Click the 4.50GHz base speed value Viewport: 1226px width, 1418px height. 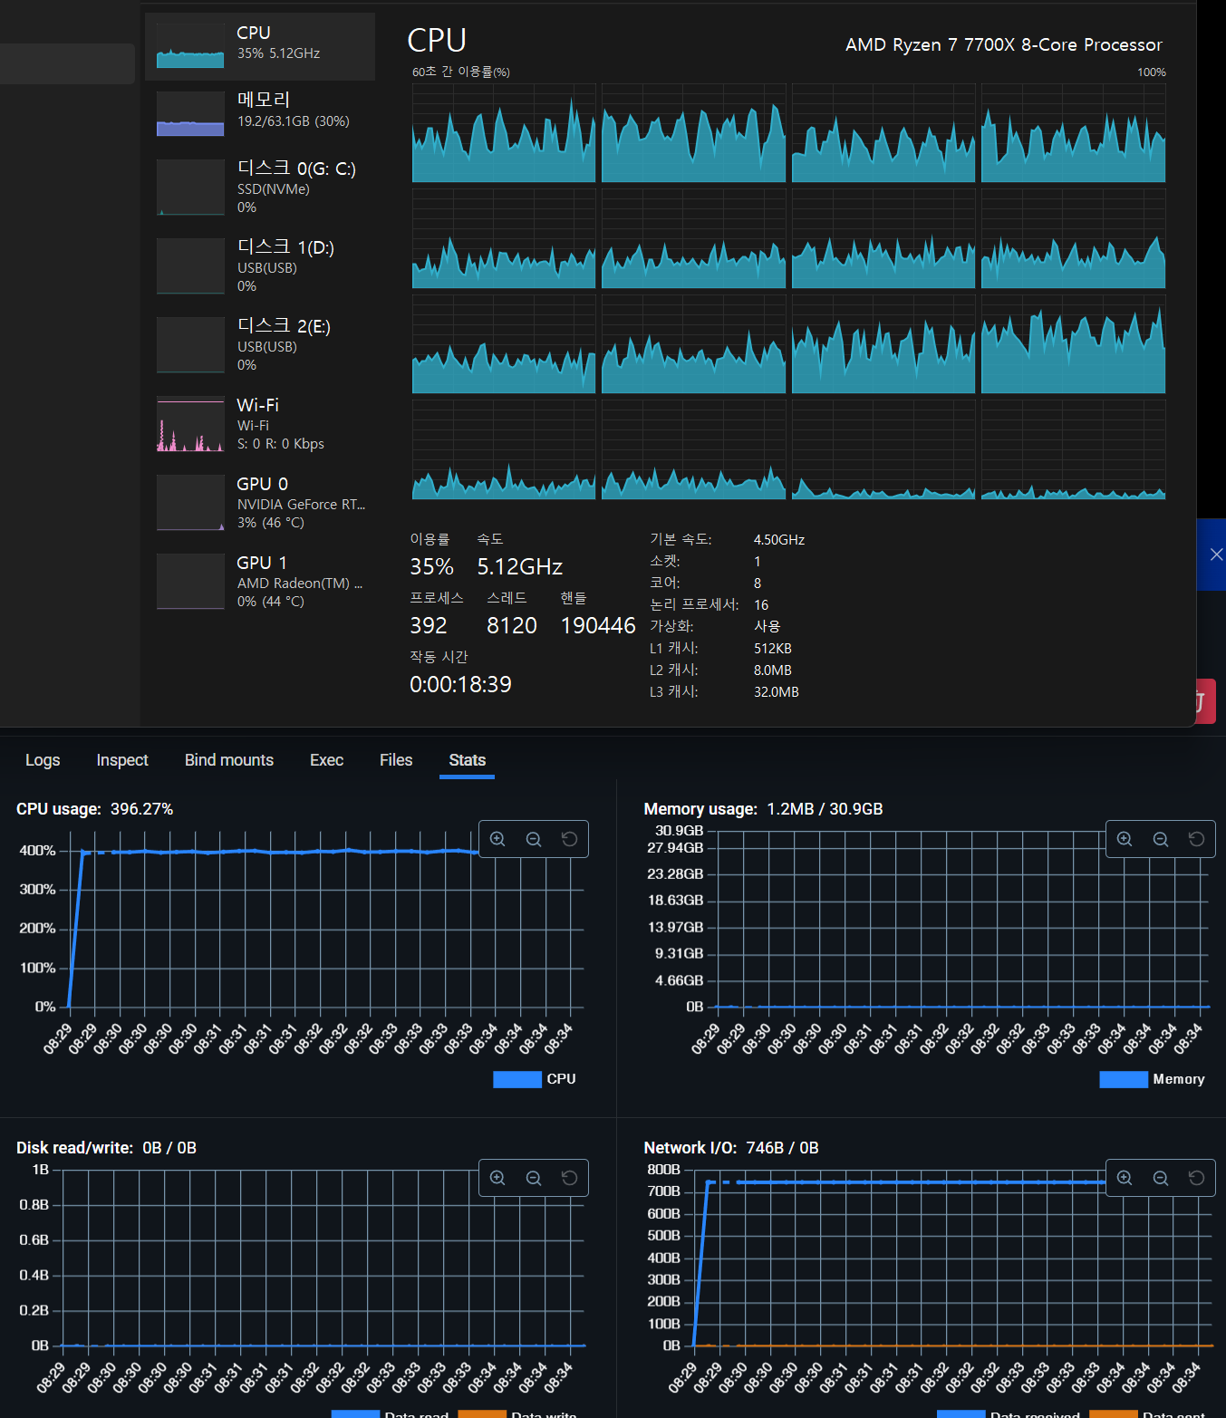tap(779, 540)
